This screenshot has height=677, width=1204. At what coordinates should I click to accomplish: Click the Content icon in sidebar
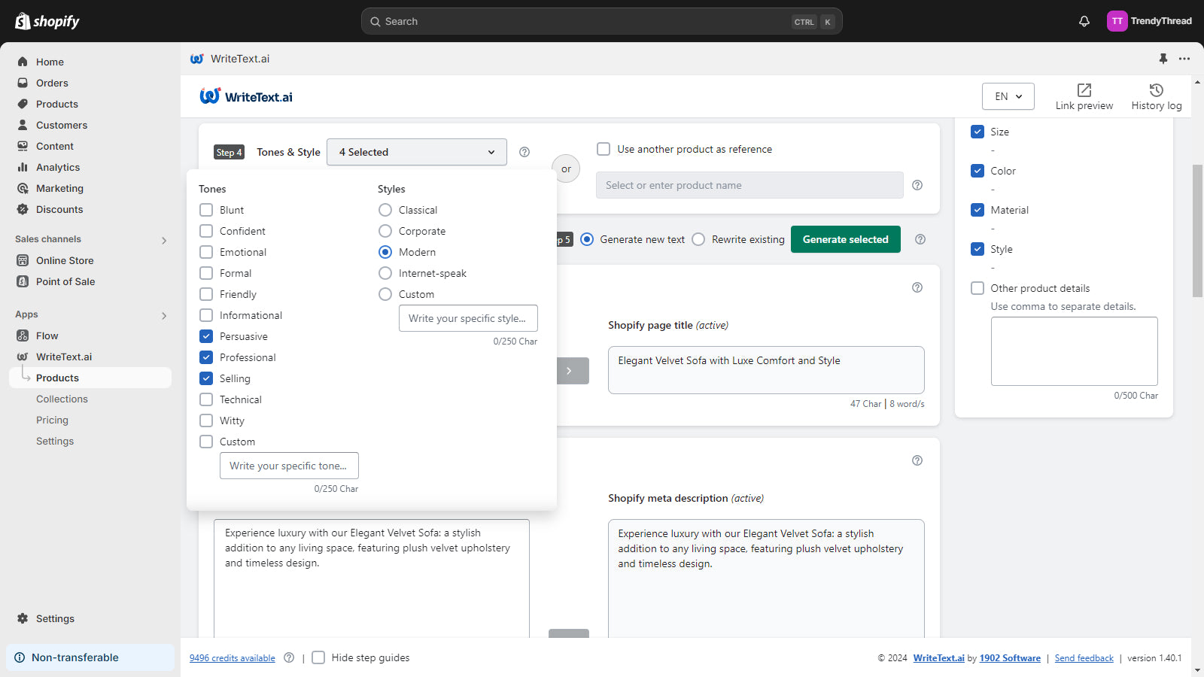point(23,146)
